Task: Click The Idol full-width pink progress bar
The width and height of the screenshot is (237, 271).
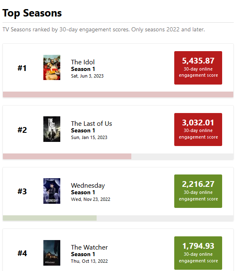Action: point(118,94)
